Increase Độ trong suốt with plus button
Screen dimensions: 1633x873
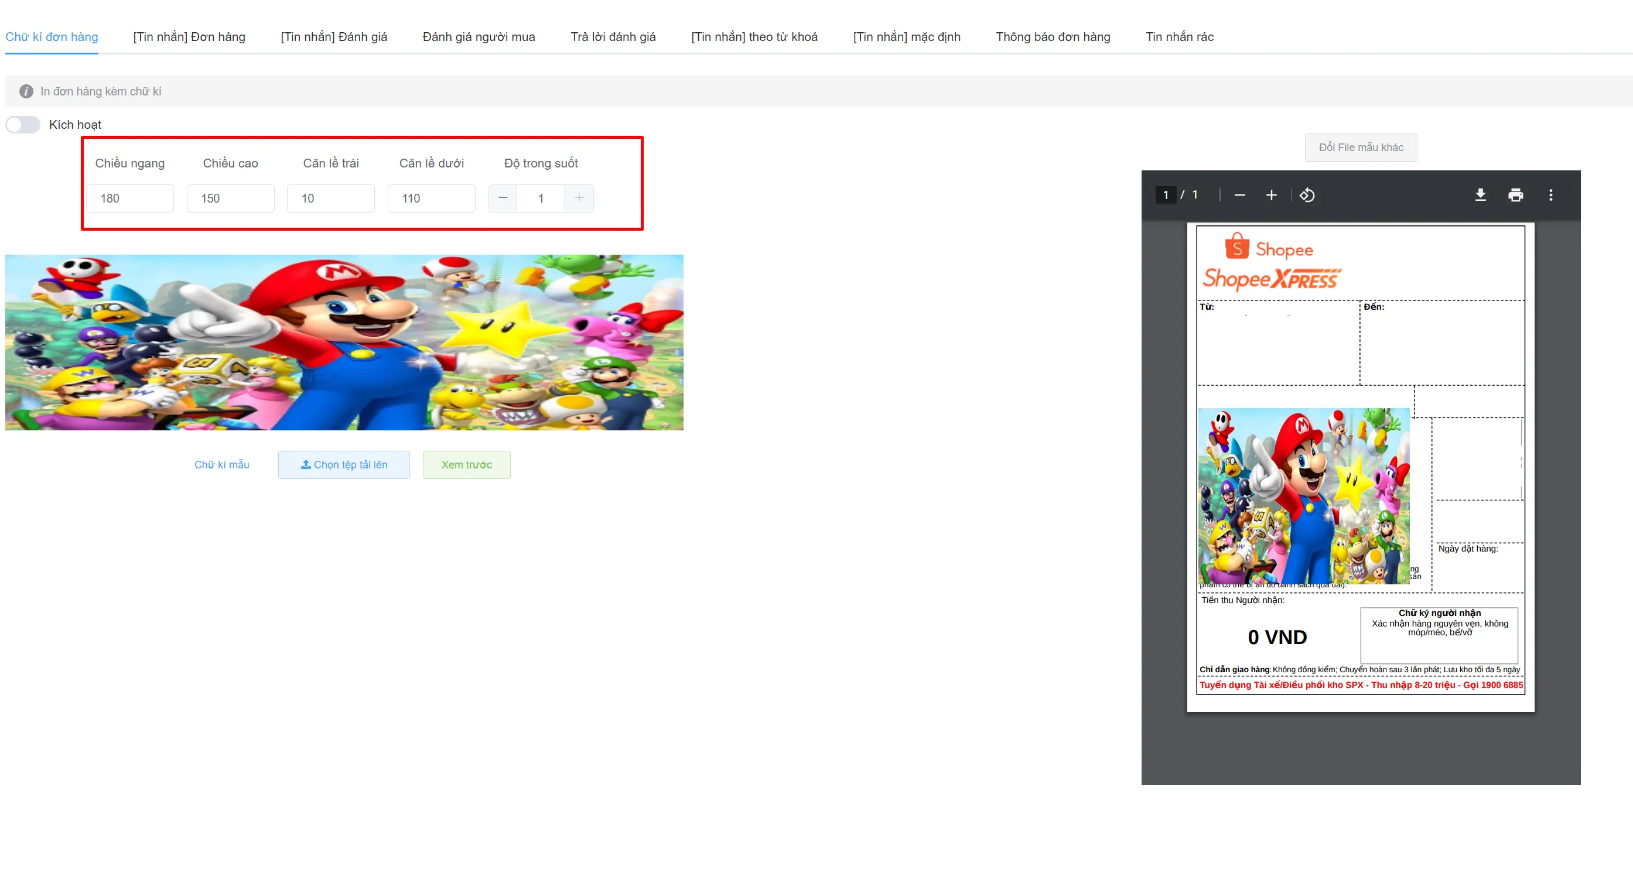(x=579, y=198)
